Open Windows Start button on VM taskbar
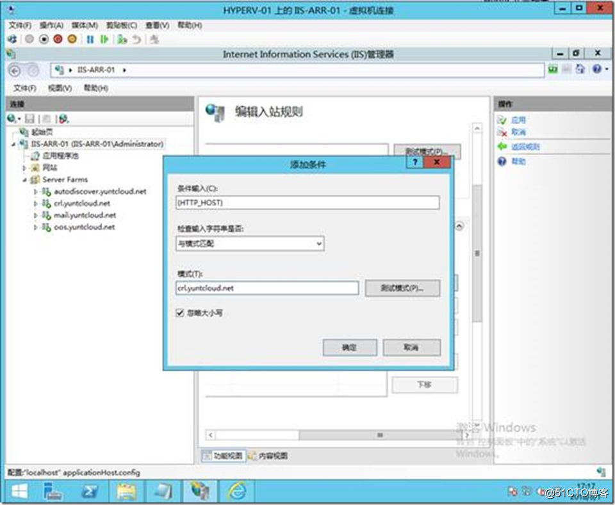615x505 pixels. click(x=19, y=492)
